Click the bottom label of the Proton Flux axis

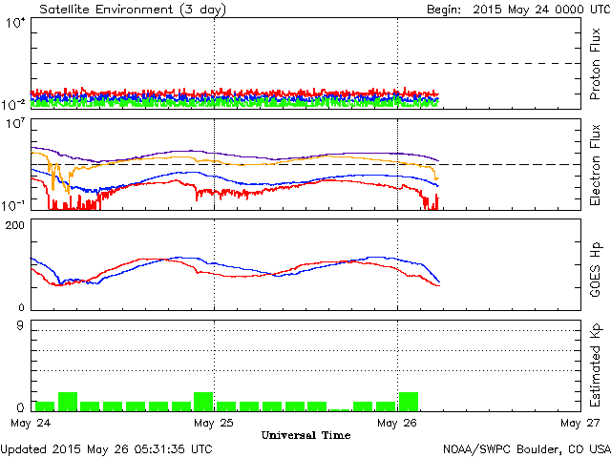(13, 104)
